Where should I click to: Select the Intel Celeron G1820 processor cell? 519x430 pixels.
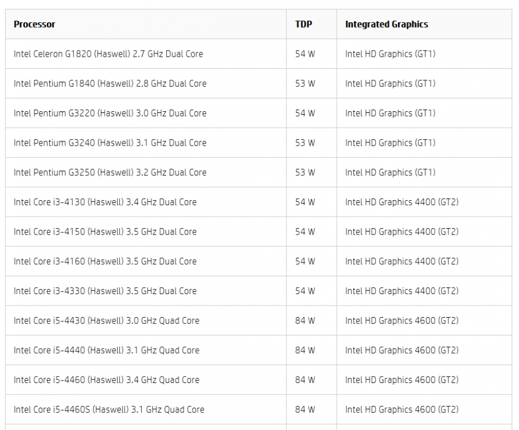[108, 54]
